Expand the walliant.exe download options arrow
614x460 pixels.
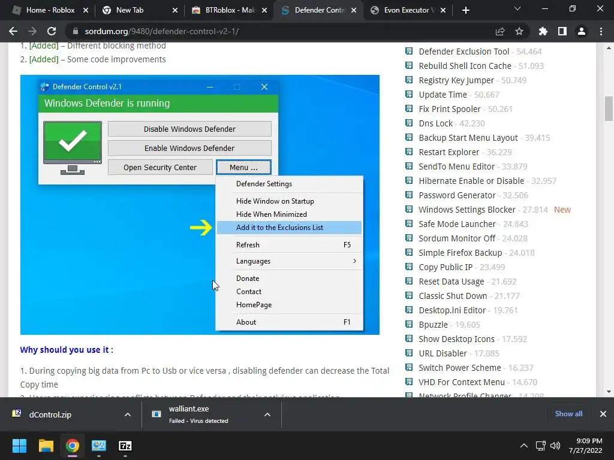tap(267, 414)
